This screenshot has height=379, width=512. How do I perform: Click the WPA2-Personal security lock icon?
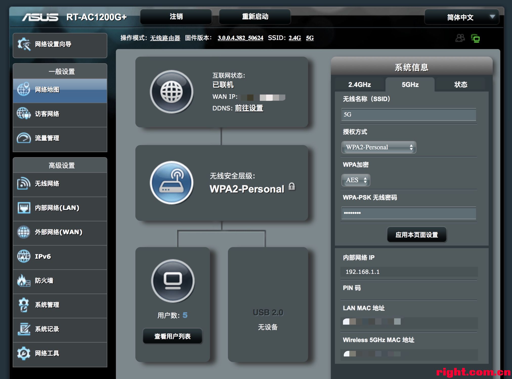(x=292, y=186)
